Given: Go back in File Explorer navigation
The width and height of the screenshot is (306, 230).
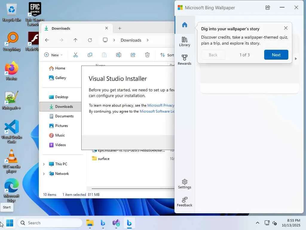Looking at the screenshot, I should pyautogui.click(x=47, y=40).
